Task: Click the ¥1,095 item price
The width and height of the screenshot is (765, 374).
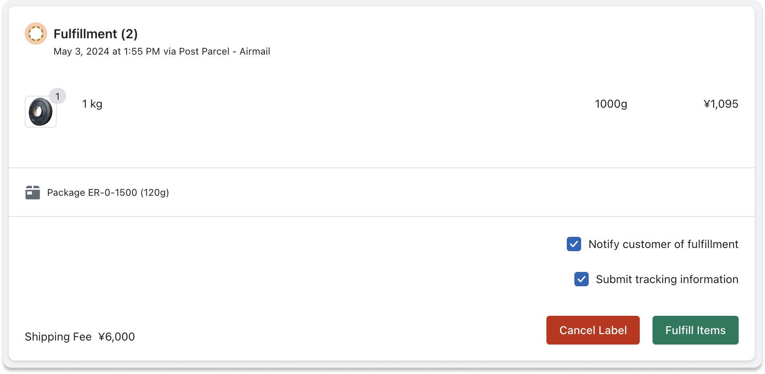Action: click(x=721, y=104)
